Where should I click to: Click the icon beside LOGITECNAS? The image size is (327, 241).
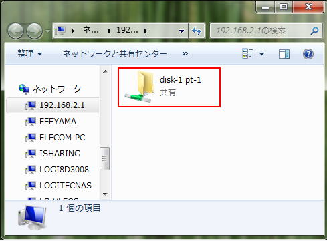[x=31, y=186]
